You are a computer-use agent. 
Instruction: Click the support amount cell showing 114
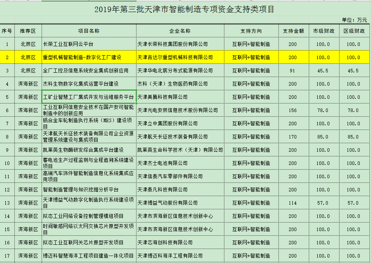pyautogui.click(x=293, y=203)
